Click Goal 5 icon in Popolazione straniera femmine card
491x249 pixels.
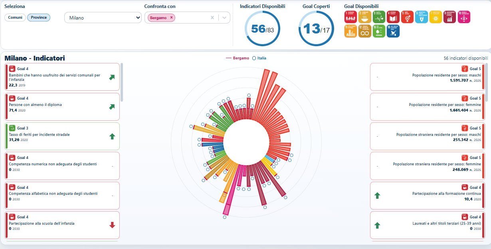tap(464, 158)
